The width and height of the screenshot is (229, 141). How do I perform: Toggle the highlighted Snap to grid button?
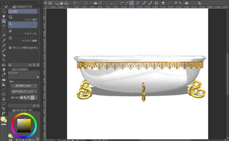131,3
